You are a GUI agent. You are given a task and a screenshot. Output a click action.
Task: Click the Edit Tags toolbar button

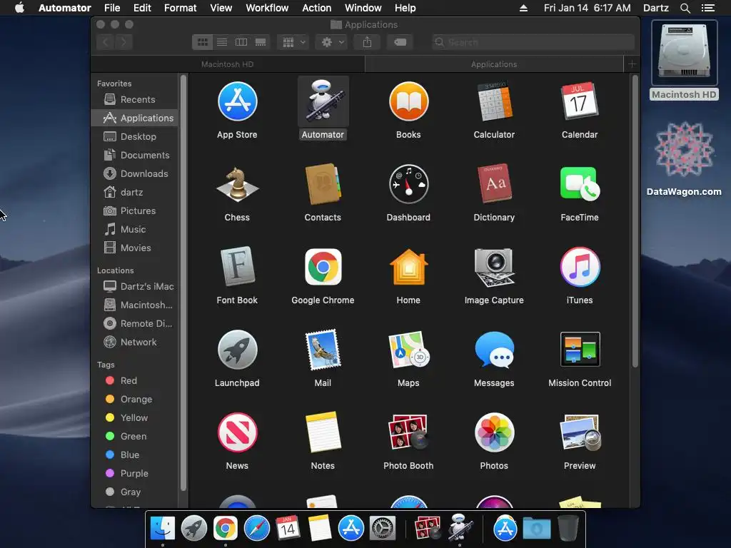point(400,42)
